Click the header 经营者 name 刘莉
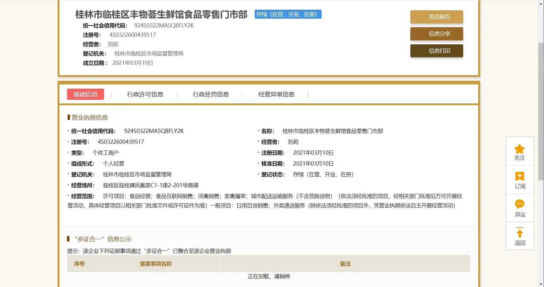This screenshot has height=287, width=544. (113, 44)
